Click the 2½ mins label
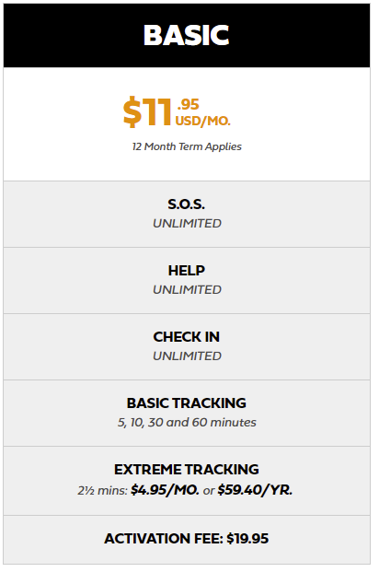Screen dimensions: 379x572 [x=102, y=491]
